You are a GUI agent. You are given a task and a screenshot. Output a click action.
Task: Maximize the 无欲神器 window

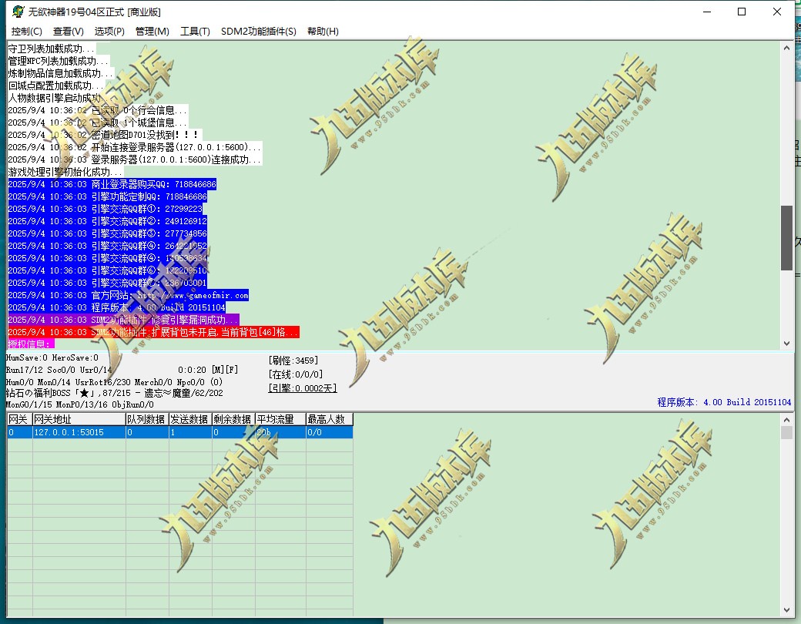742,12
